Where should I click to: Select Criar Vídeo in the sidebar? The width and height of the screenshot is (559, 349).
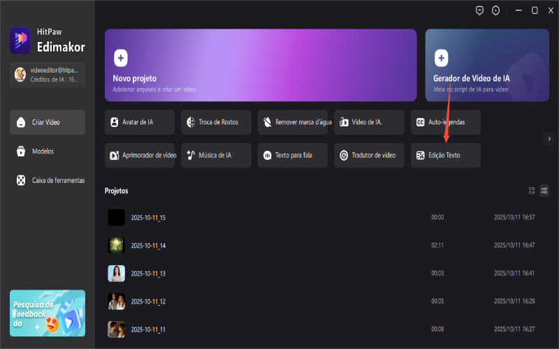48,122
